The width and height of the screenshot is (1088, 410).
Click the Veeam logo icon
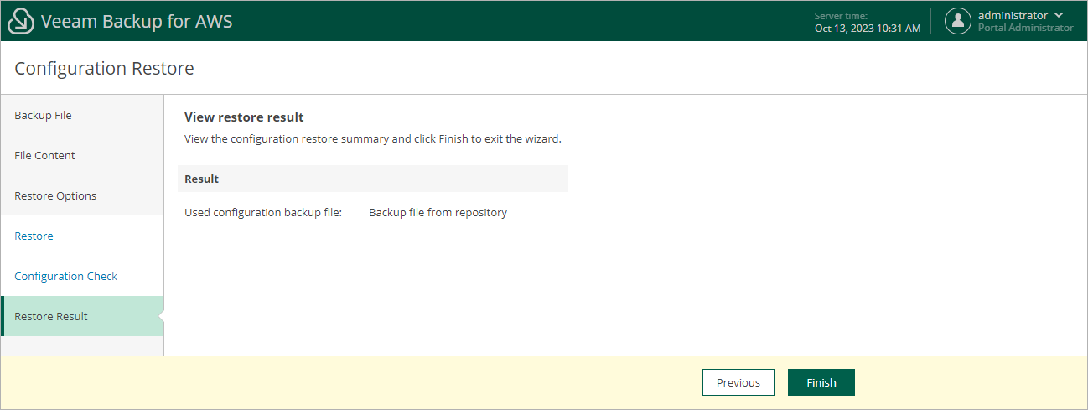tap(21, 22)
